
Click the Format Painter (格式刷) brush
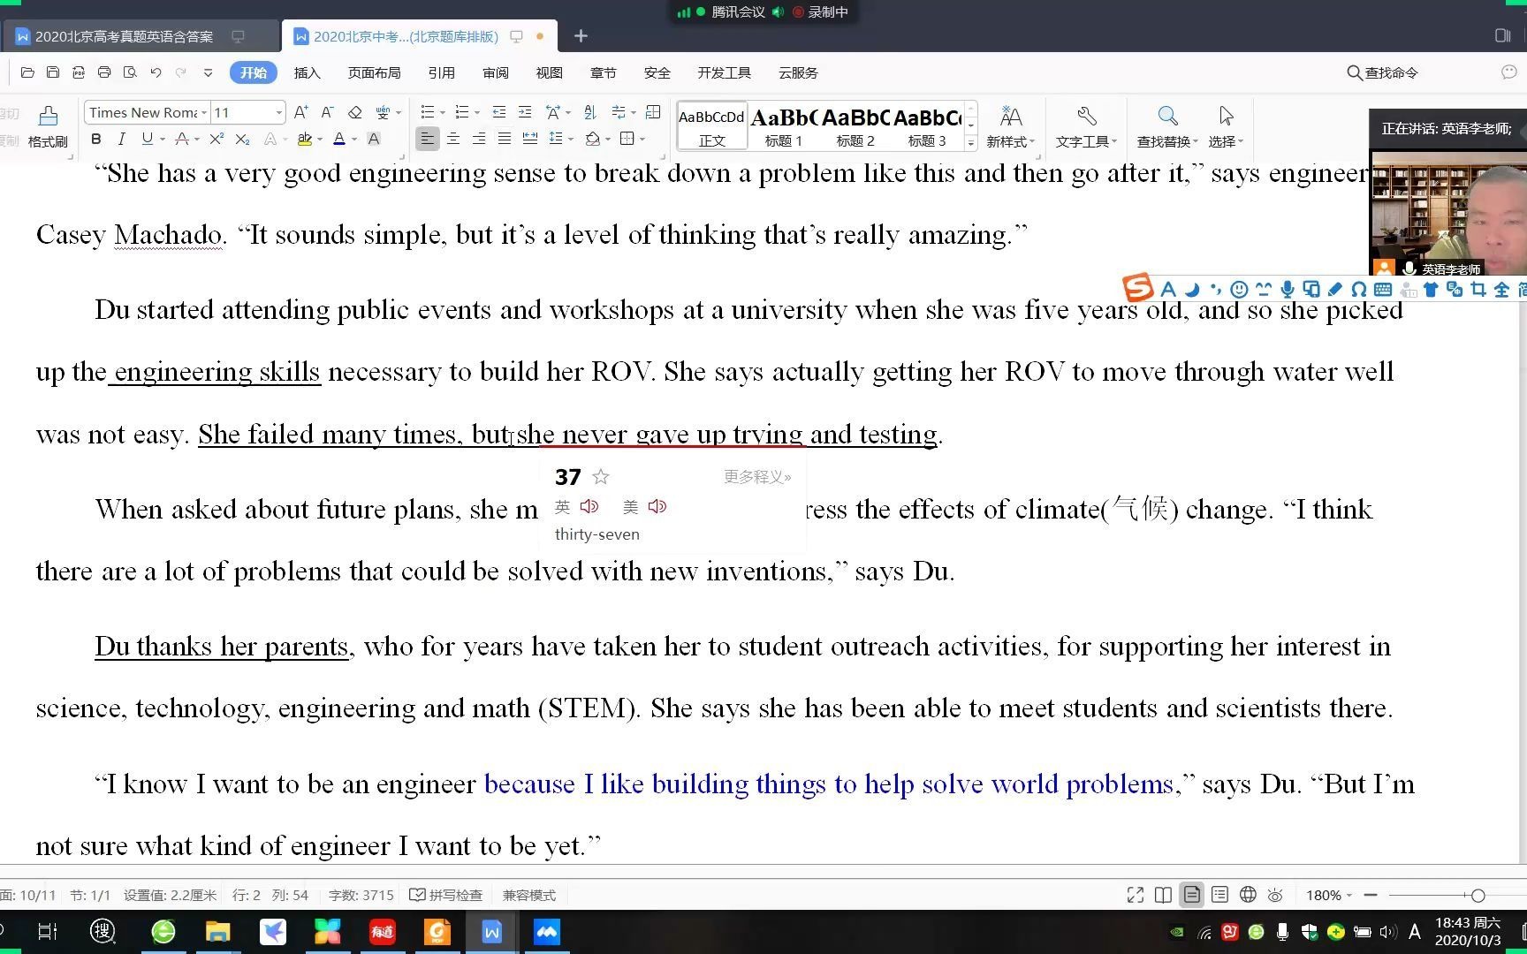click(x=48, y=126)
